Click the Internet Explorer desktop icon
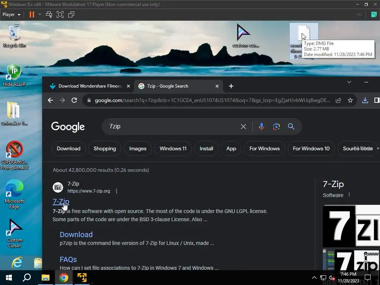Screen dimensions: 380x285 coord(17,262)
